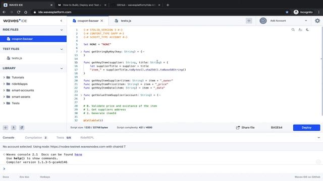323x181 pixels.
Task: Expand the ride4dapps folder
Action: (4, 84)
